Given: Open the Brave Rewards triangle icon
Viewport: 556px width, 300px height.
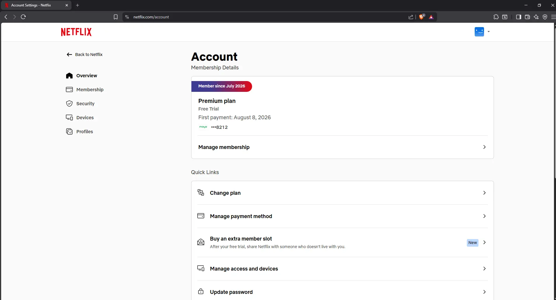Looking at the screenshot, I should 431,17.
